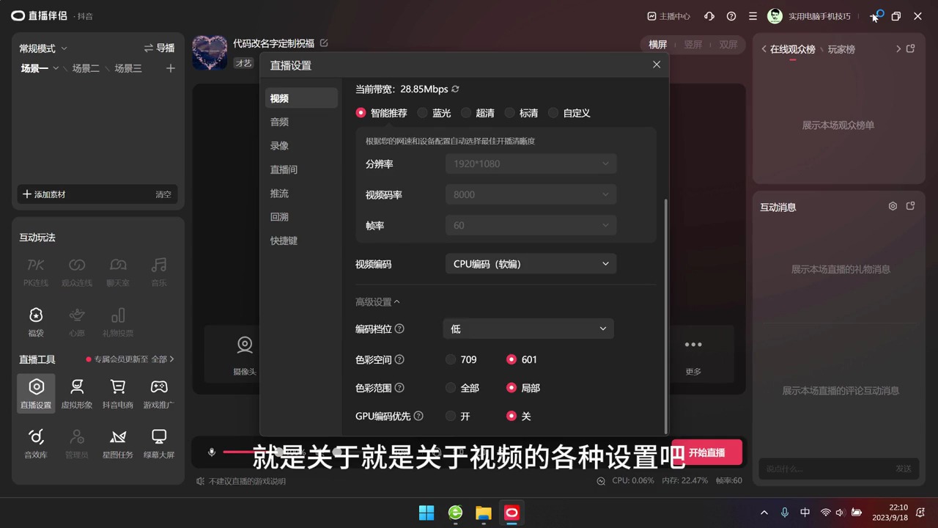Viewport: 938px width, 528px height.
Task: Select the 智能推荐 quality option
Action: pyautogui.click(x=381, y=113)
